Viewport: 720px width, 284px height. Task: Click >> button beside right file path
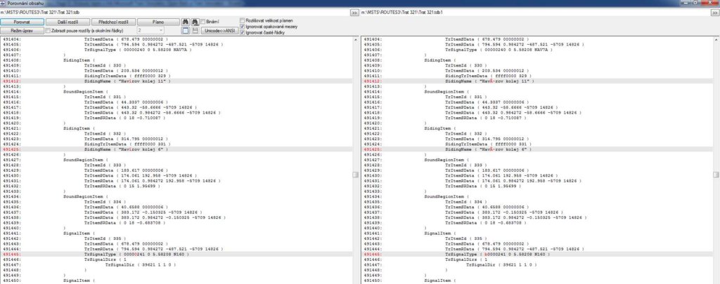tap(714, 13)
